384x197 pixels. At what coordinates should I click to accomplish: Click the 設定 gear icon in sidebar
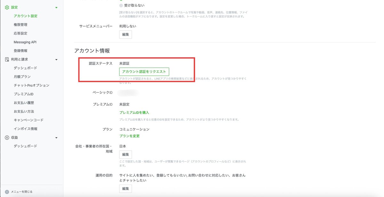pos(7,7)
